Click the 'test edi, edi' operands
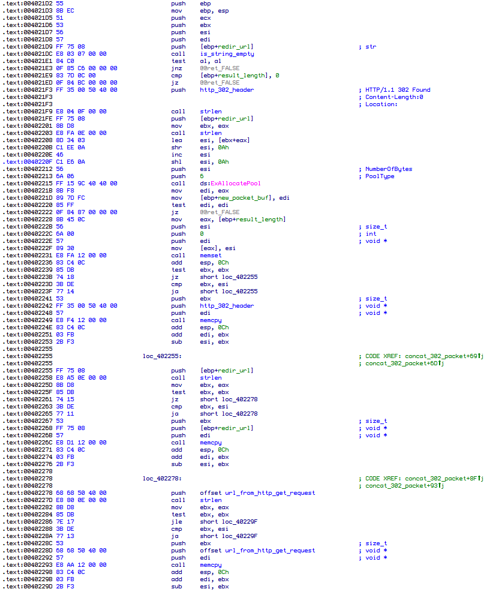This screenshot has height=592, width=487. (x=215, y=205)
